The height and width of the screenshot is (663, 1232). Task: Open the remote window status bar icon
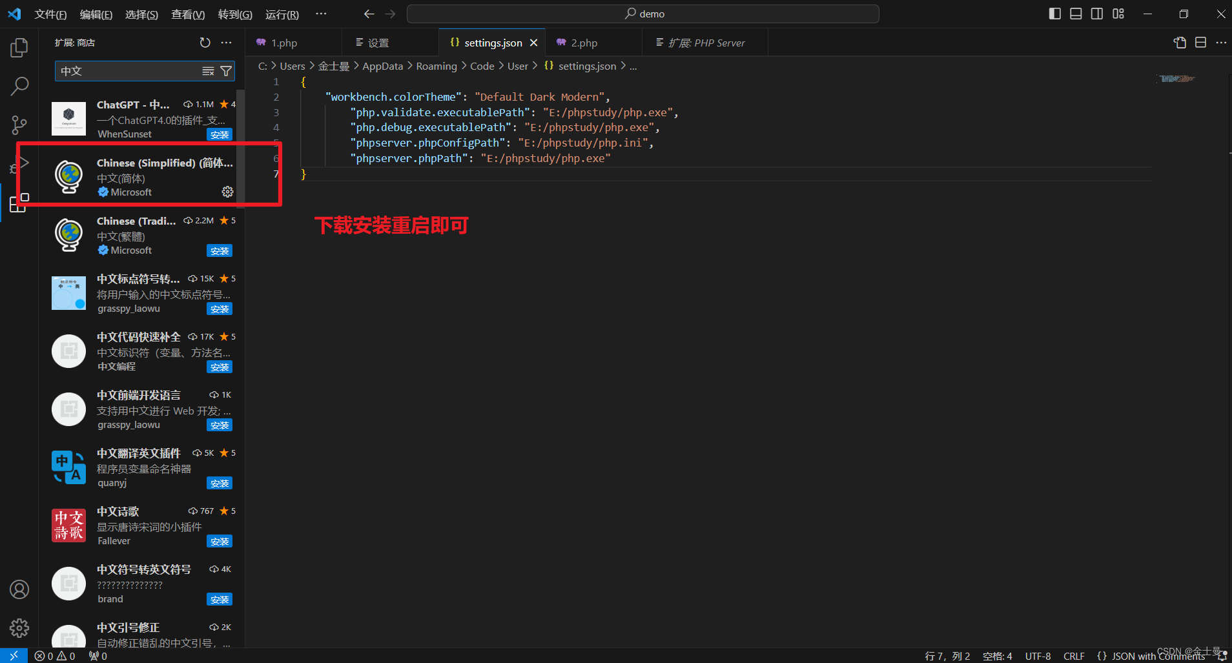[14, 655]
